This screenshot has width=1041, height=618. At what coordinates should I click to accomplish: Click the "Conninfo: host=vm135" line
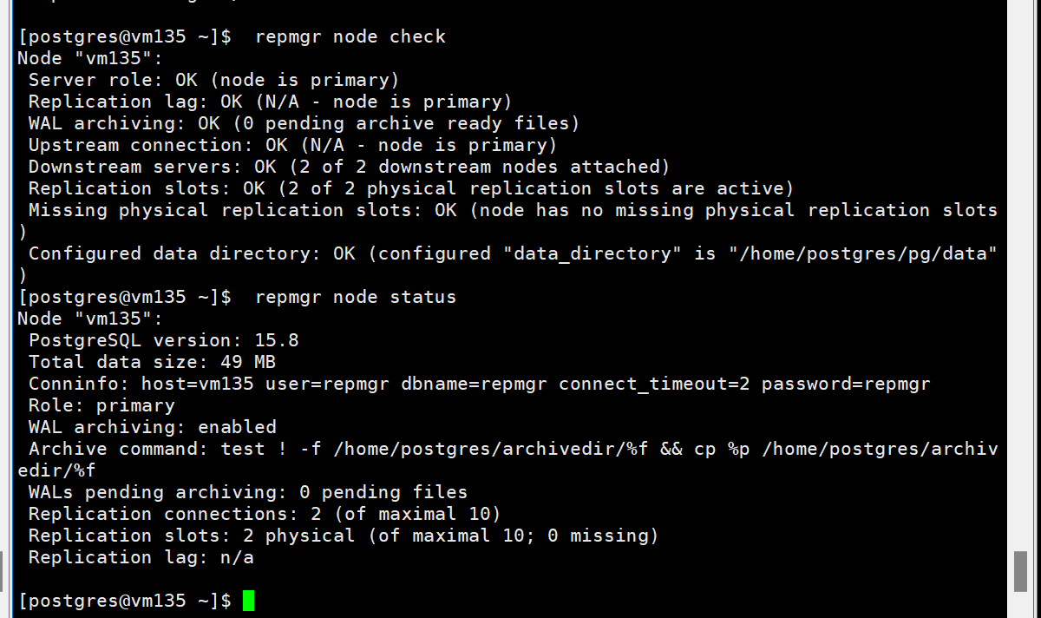(479, 384)
